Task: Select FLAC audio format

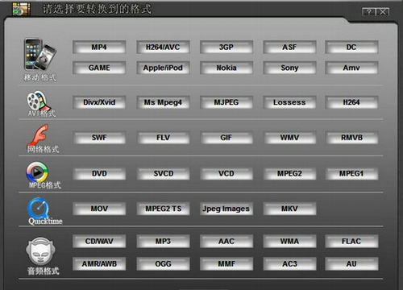Action: [351, 241]
